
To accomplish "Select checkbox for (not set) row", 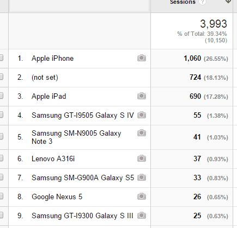I will point(1,77).
